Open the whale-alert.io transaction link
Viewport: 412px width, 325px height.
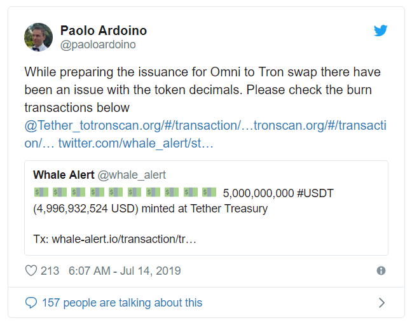click(x=124, y=239)
